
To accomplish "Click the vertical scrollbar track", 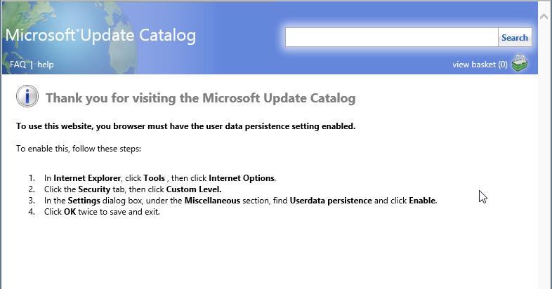I will tap(545, 154).
